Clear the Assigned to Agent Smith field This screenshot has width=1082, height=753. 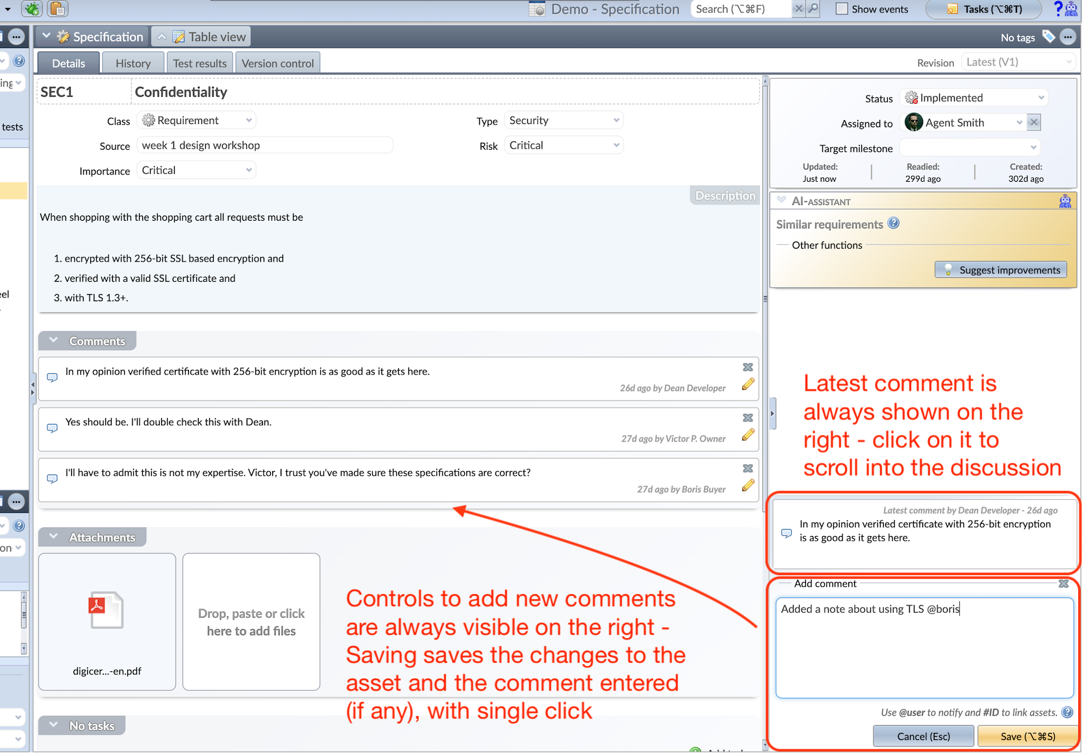pyautogui.click(x=1035, y=122)
